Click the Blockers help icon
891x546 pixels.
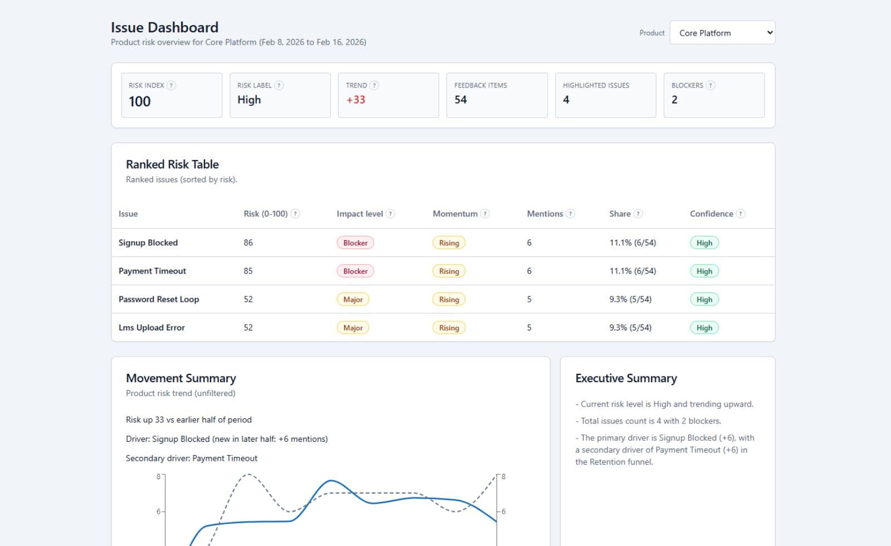tap(711, 85)
